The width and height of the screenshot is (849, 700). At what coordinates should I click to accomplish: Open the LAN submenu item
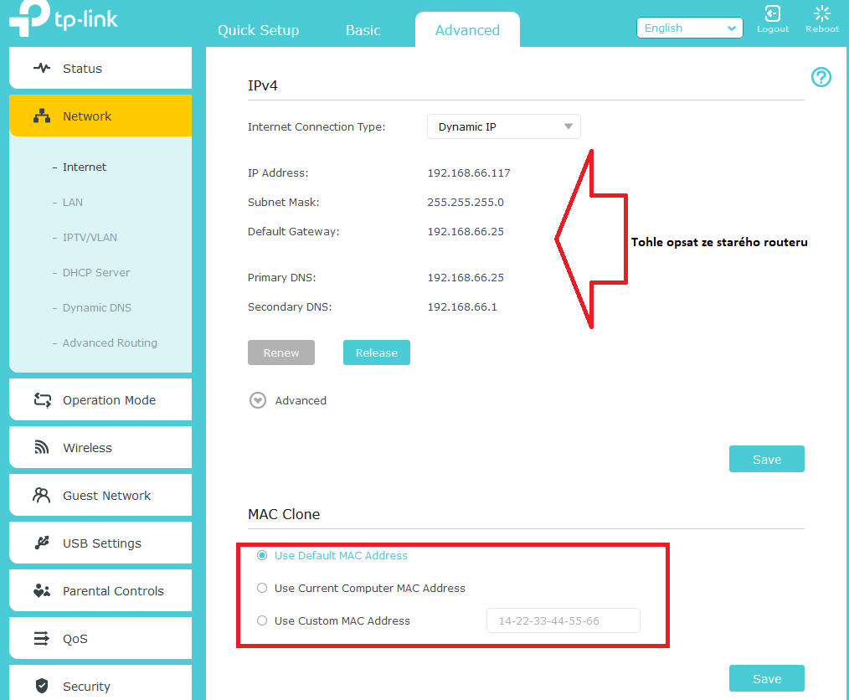[x=73, y=202]
